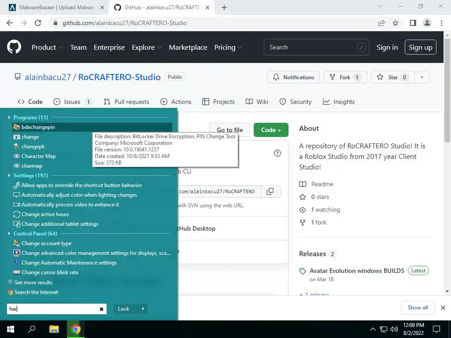Click the bell icon in Notifications button
The height and width of the screenshot is (338, 451).
click(276, 77)
